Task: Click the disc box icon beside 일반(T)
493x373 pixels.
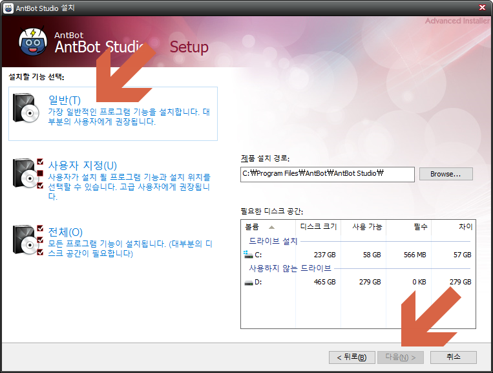Action: click(26, 108)
